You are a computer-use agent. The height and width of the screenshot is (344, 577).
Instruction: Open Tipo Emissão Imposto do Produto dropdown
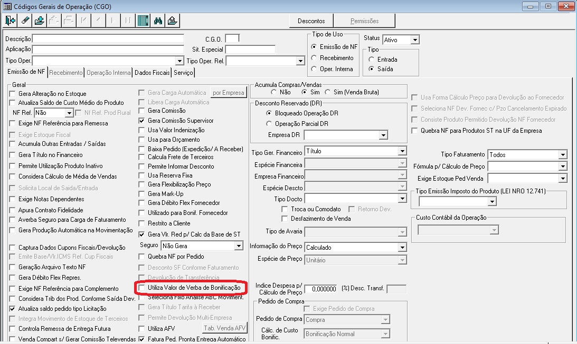[x=492, y=202]
